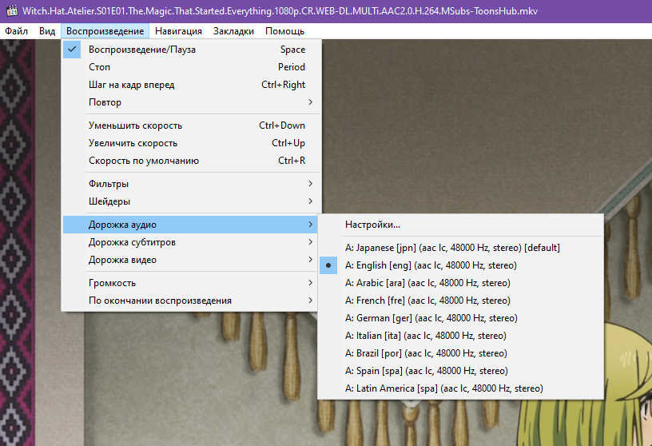Choose Уменьшить скорость
The height and width of the screenshot is (446, 652).
coord(191,125)
